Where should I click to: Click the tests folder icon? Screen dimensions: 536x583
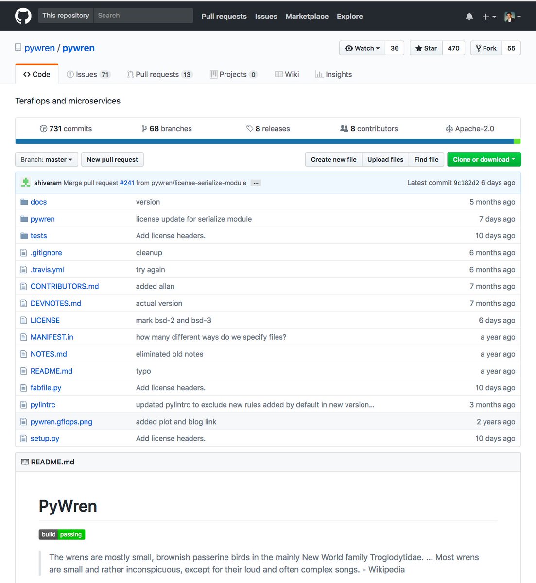pyautogui.click(x=24, y=236)
